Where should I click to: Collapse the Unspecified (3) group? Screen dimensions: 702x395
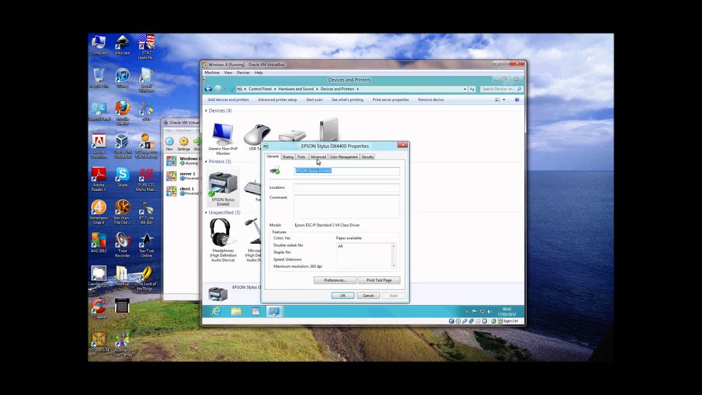point(206,212)
